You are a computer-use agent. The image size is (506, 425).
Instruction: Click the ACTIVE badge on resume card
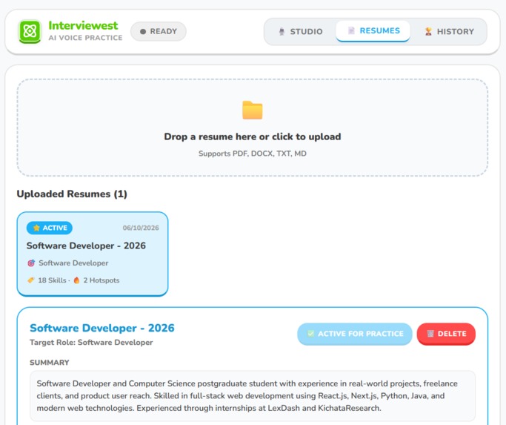point(50,228)
